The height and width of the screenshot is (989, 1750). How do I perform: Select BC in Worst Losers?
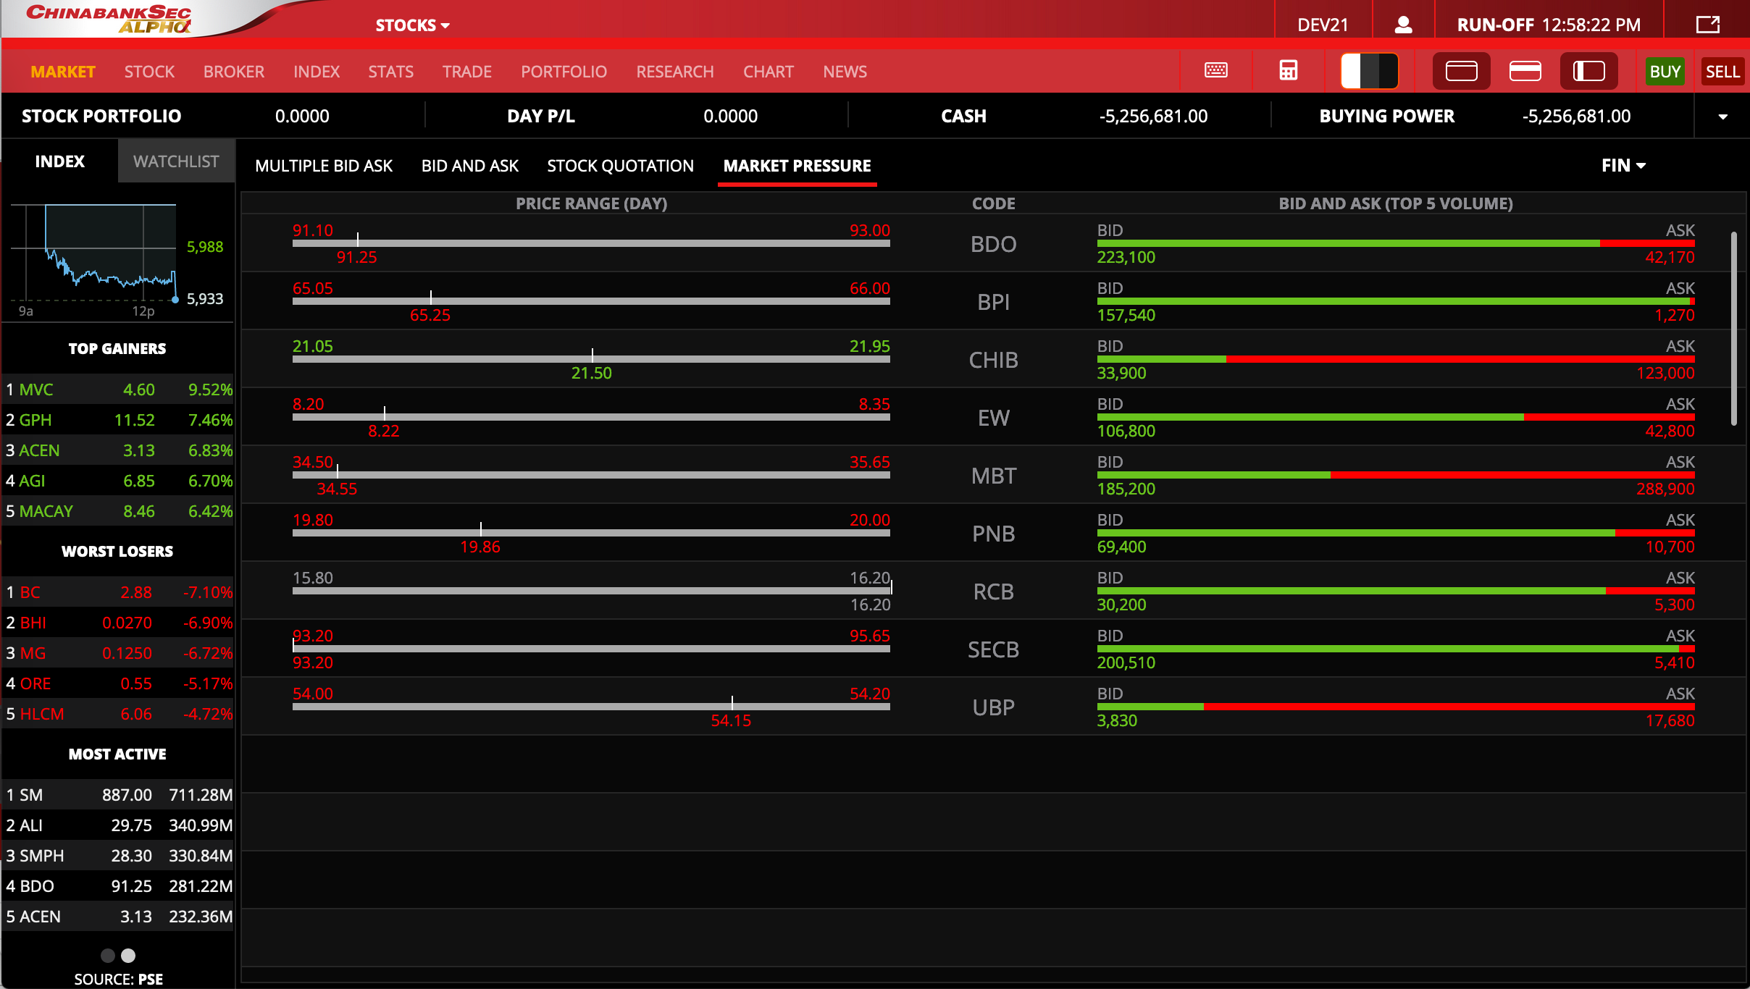pyautogui.click(x=119, y=592)
